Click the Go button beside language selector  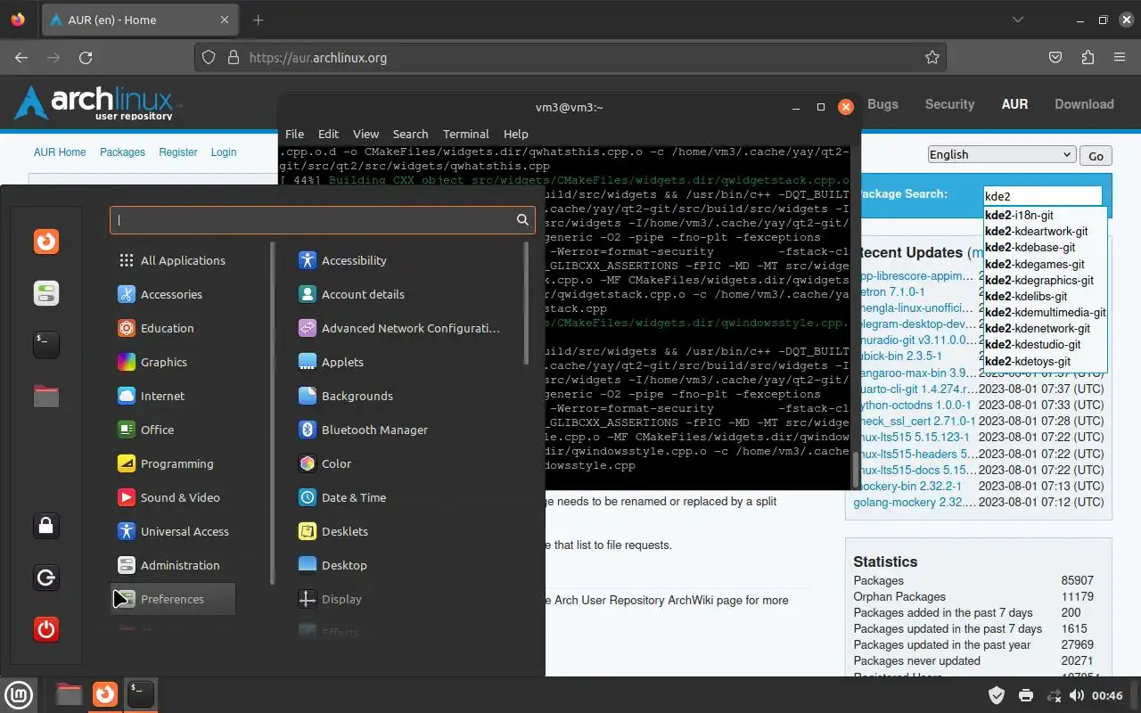tap(1096, 156)
